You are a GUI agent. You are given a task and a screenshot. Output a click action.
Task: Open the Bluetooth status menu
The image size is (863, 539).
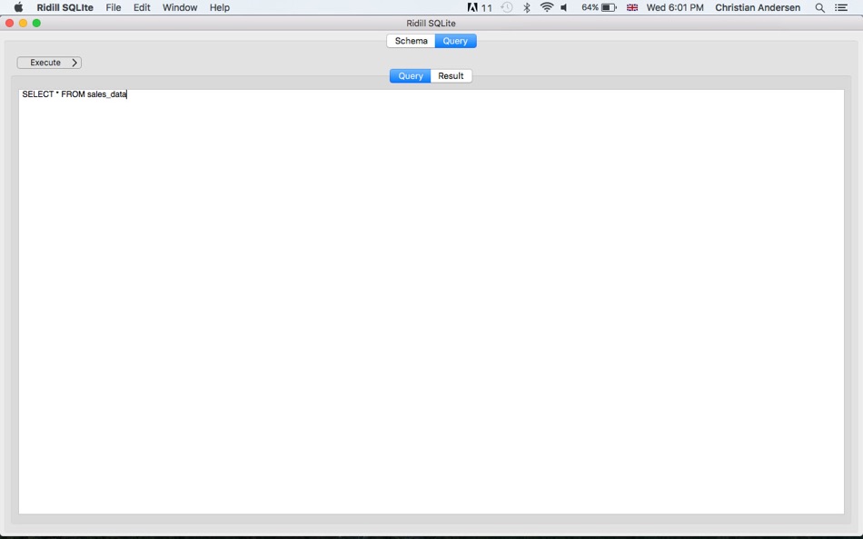(527, 7)
